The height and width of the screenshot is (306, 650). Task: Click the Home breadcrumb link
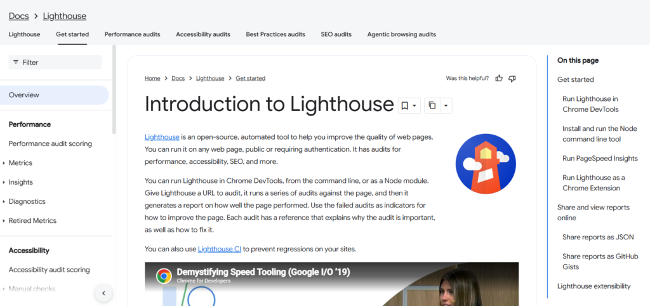point(152,78)
